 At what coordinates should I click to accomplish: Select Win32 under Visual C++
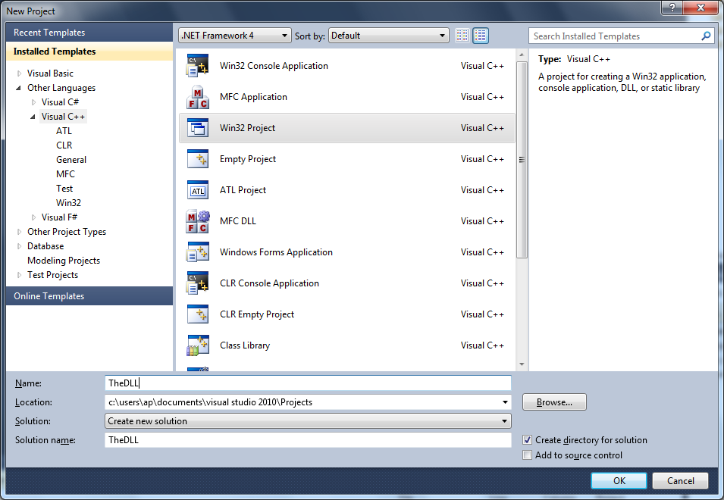click(68, 202)
